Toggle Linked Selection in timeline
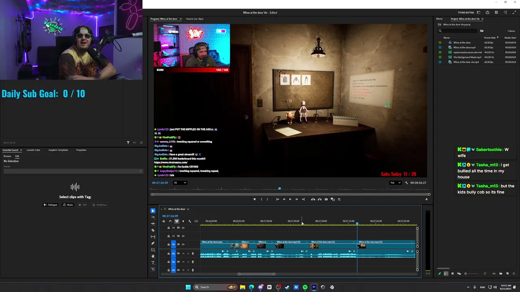Image resolution: width=520 pixels, height=292 pixels. pos(177,221)
